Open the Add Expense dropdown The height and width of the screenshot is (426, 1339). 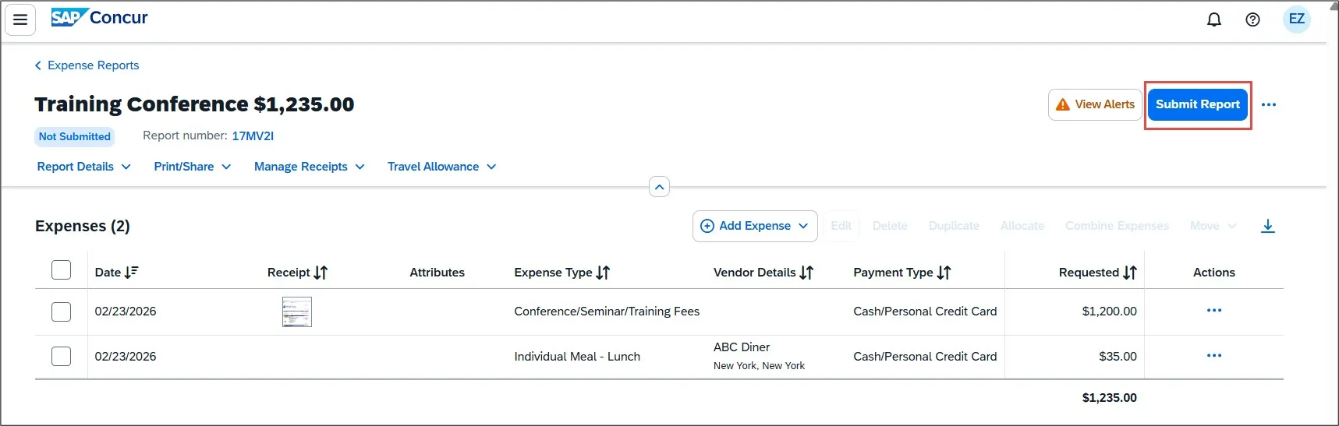pos(755,226)
